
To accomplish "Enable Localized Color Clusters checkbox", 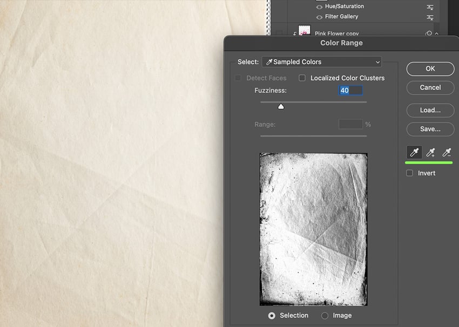I will pos(302,78).
